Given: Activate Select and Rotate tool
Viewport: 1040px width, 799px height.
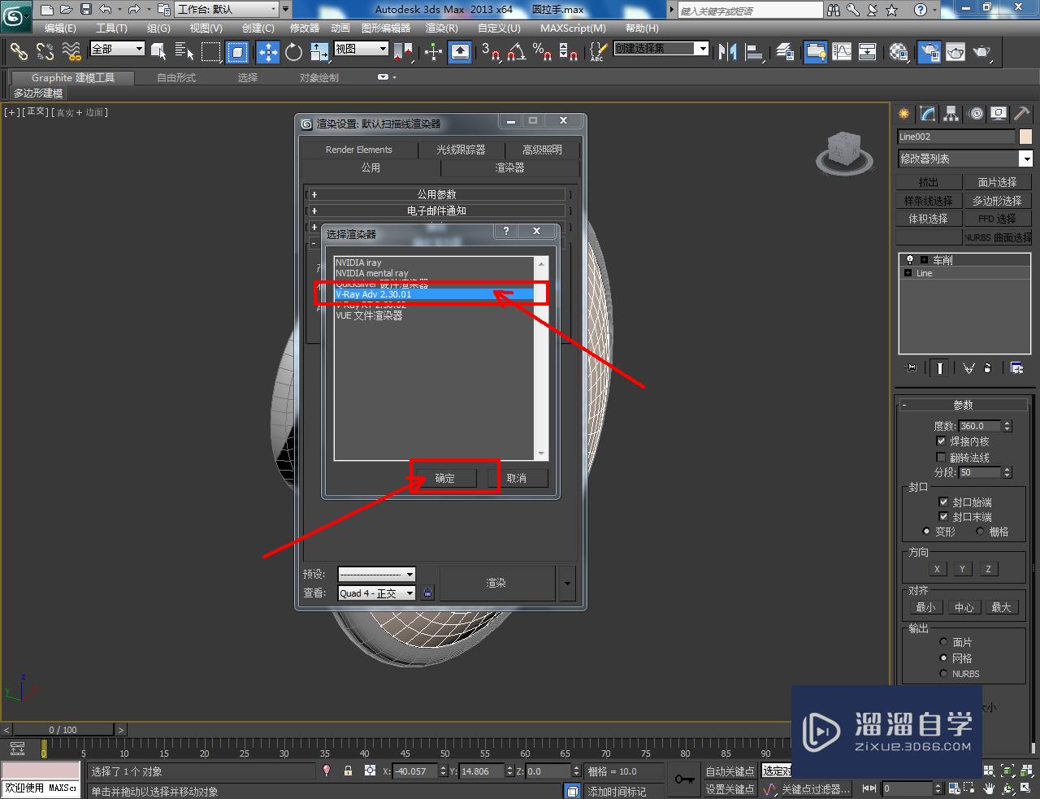Looking at the screenshot, I should tap(293, 52).
